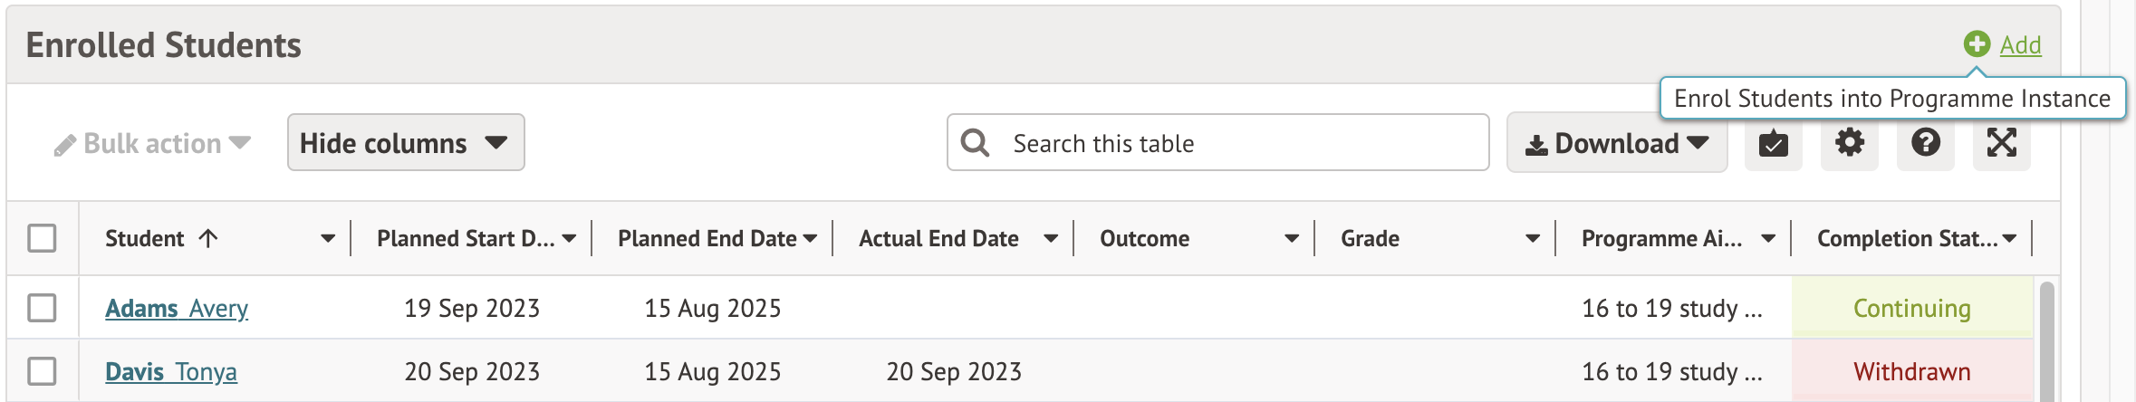Open the table settings gear icon

point(1849,143)
